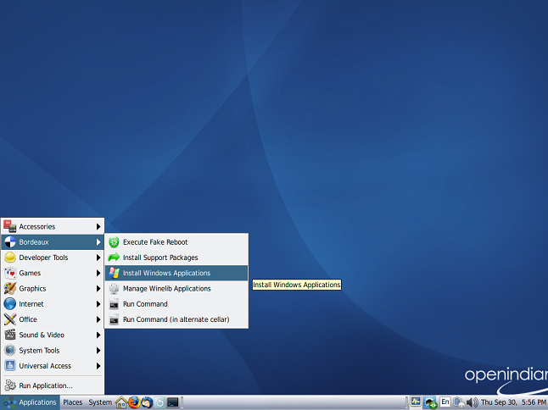Screen dimensions: 548x410
Task: Click the Accessories calculator icon
Action: [x=10, y=226]
